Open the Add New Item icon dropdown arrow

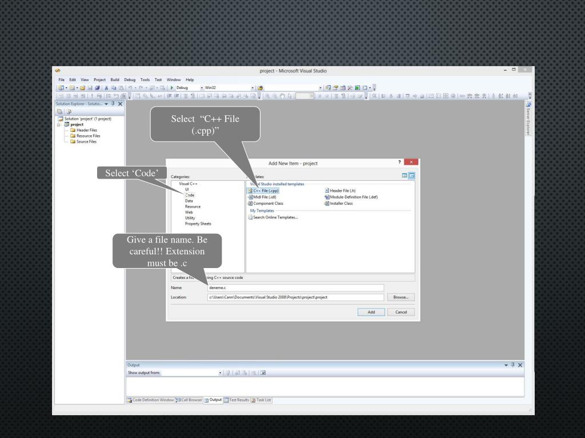tap(77, 88)
